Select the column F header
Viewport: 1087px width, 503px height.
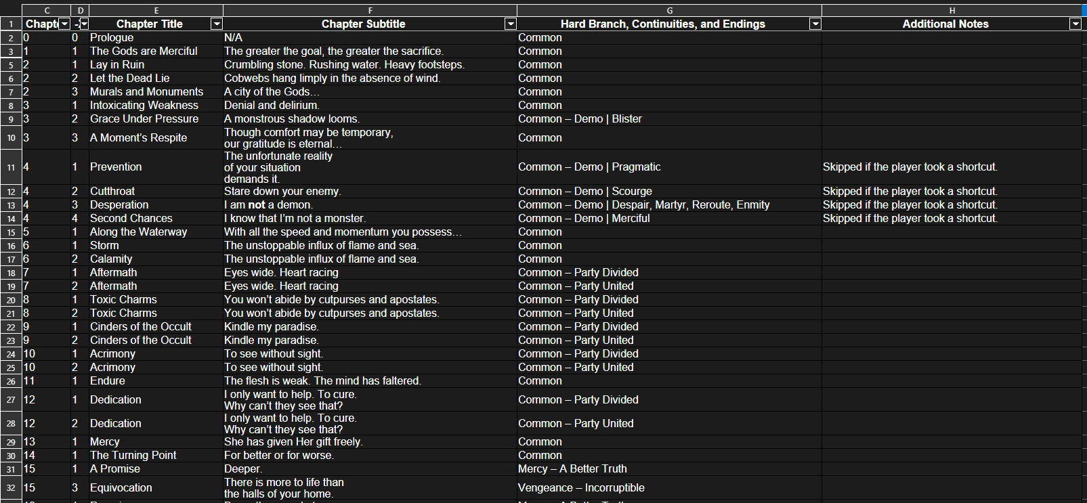(x=370, y=11)
